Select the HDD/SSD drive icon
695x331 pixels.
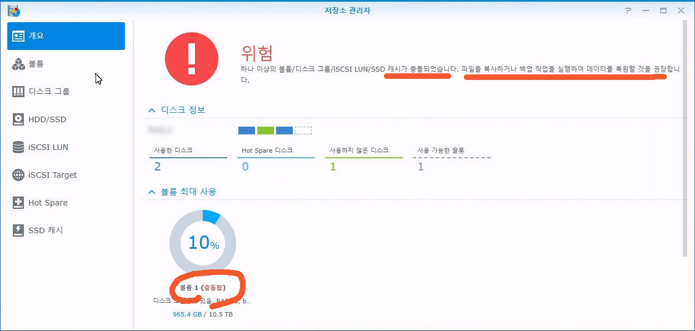pyautogui.click(x=18, y=119)
